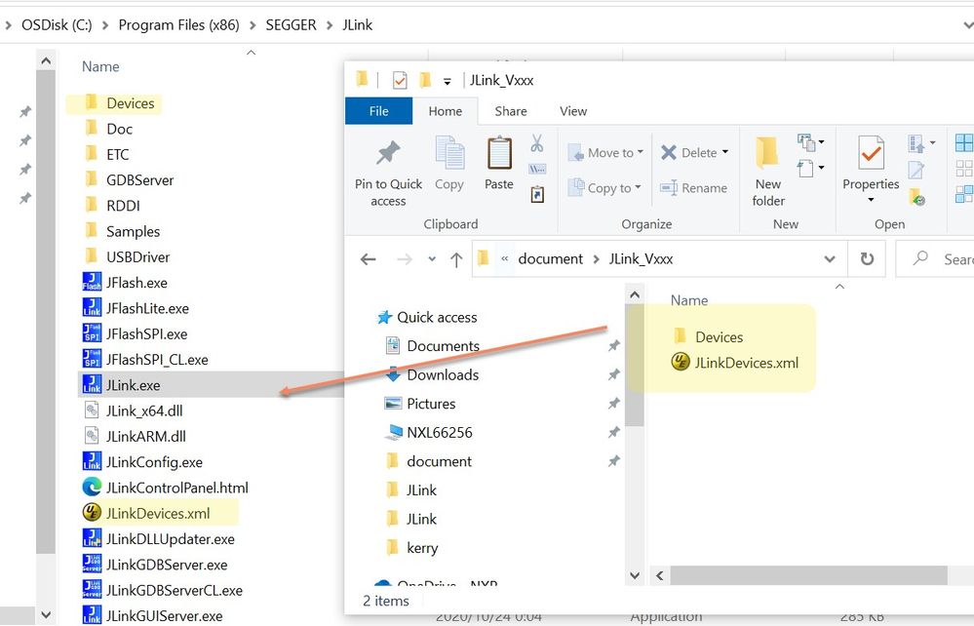Select the JLinkControlPanel.html Edge icon
The height and width of the screenshot is (626, 974).
coord(92,487)
